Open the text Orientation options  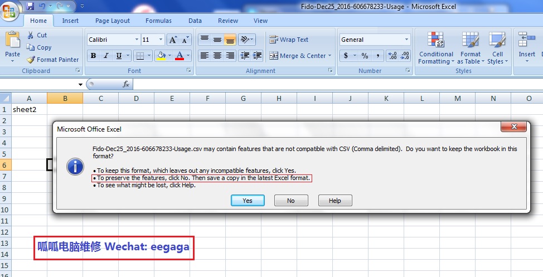(x=247, y=40)
